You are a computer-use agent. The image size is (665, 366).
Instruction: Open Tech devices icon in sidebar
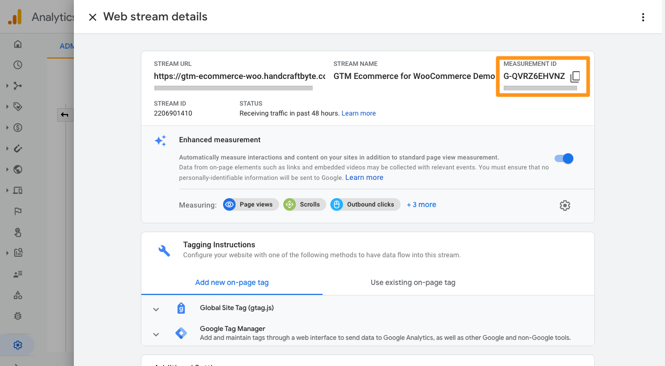click(x=18, y=190)
